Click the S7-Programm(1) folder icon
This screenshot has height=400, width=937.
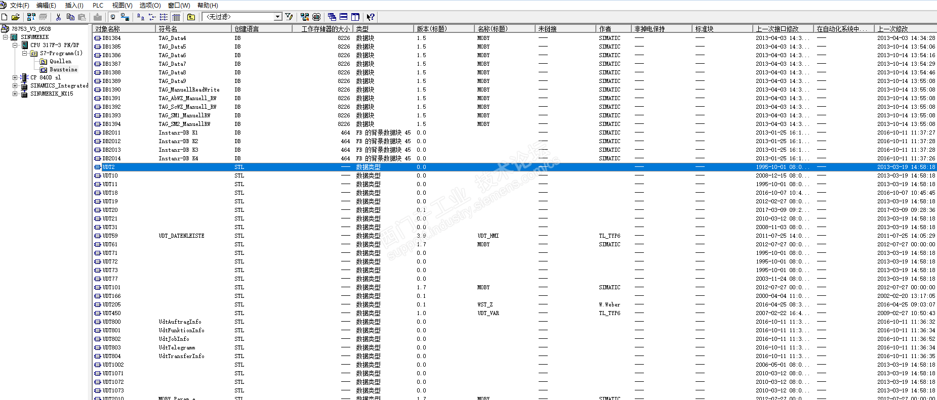pos(34,53)
